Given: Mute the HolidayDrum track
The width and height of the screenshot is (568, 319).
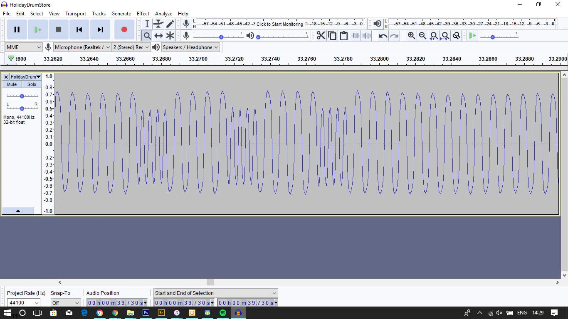Looking at the screenshot, I should 12,84.
